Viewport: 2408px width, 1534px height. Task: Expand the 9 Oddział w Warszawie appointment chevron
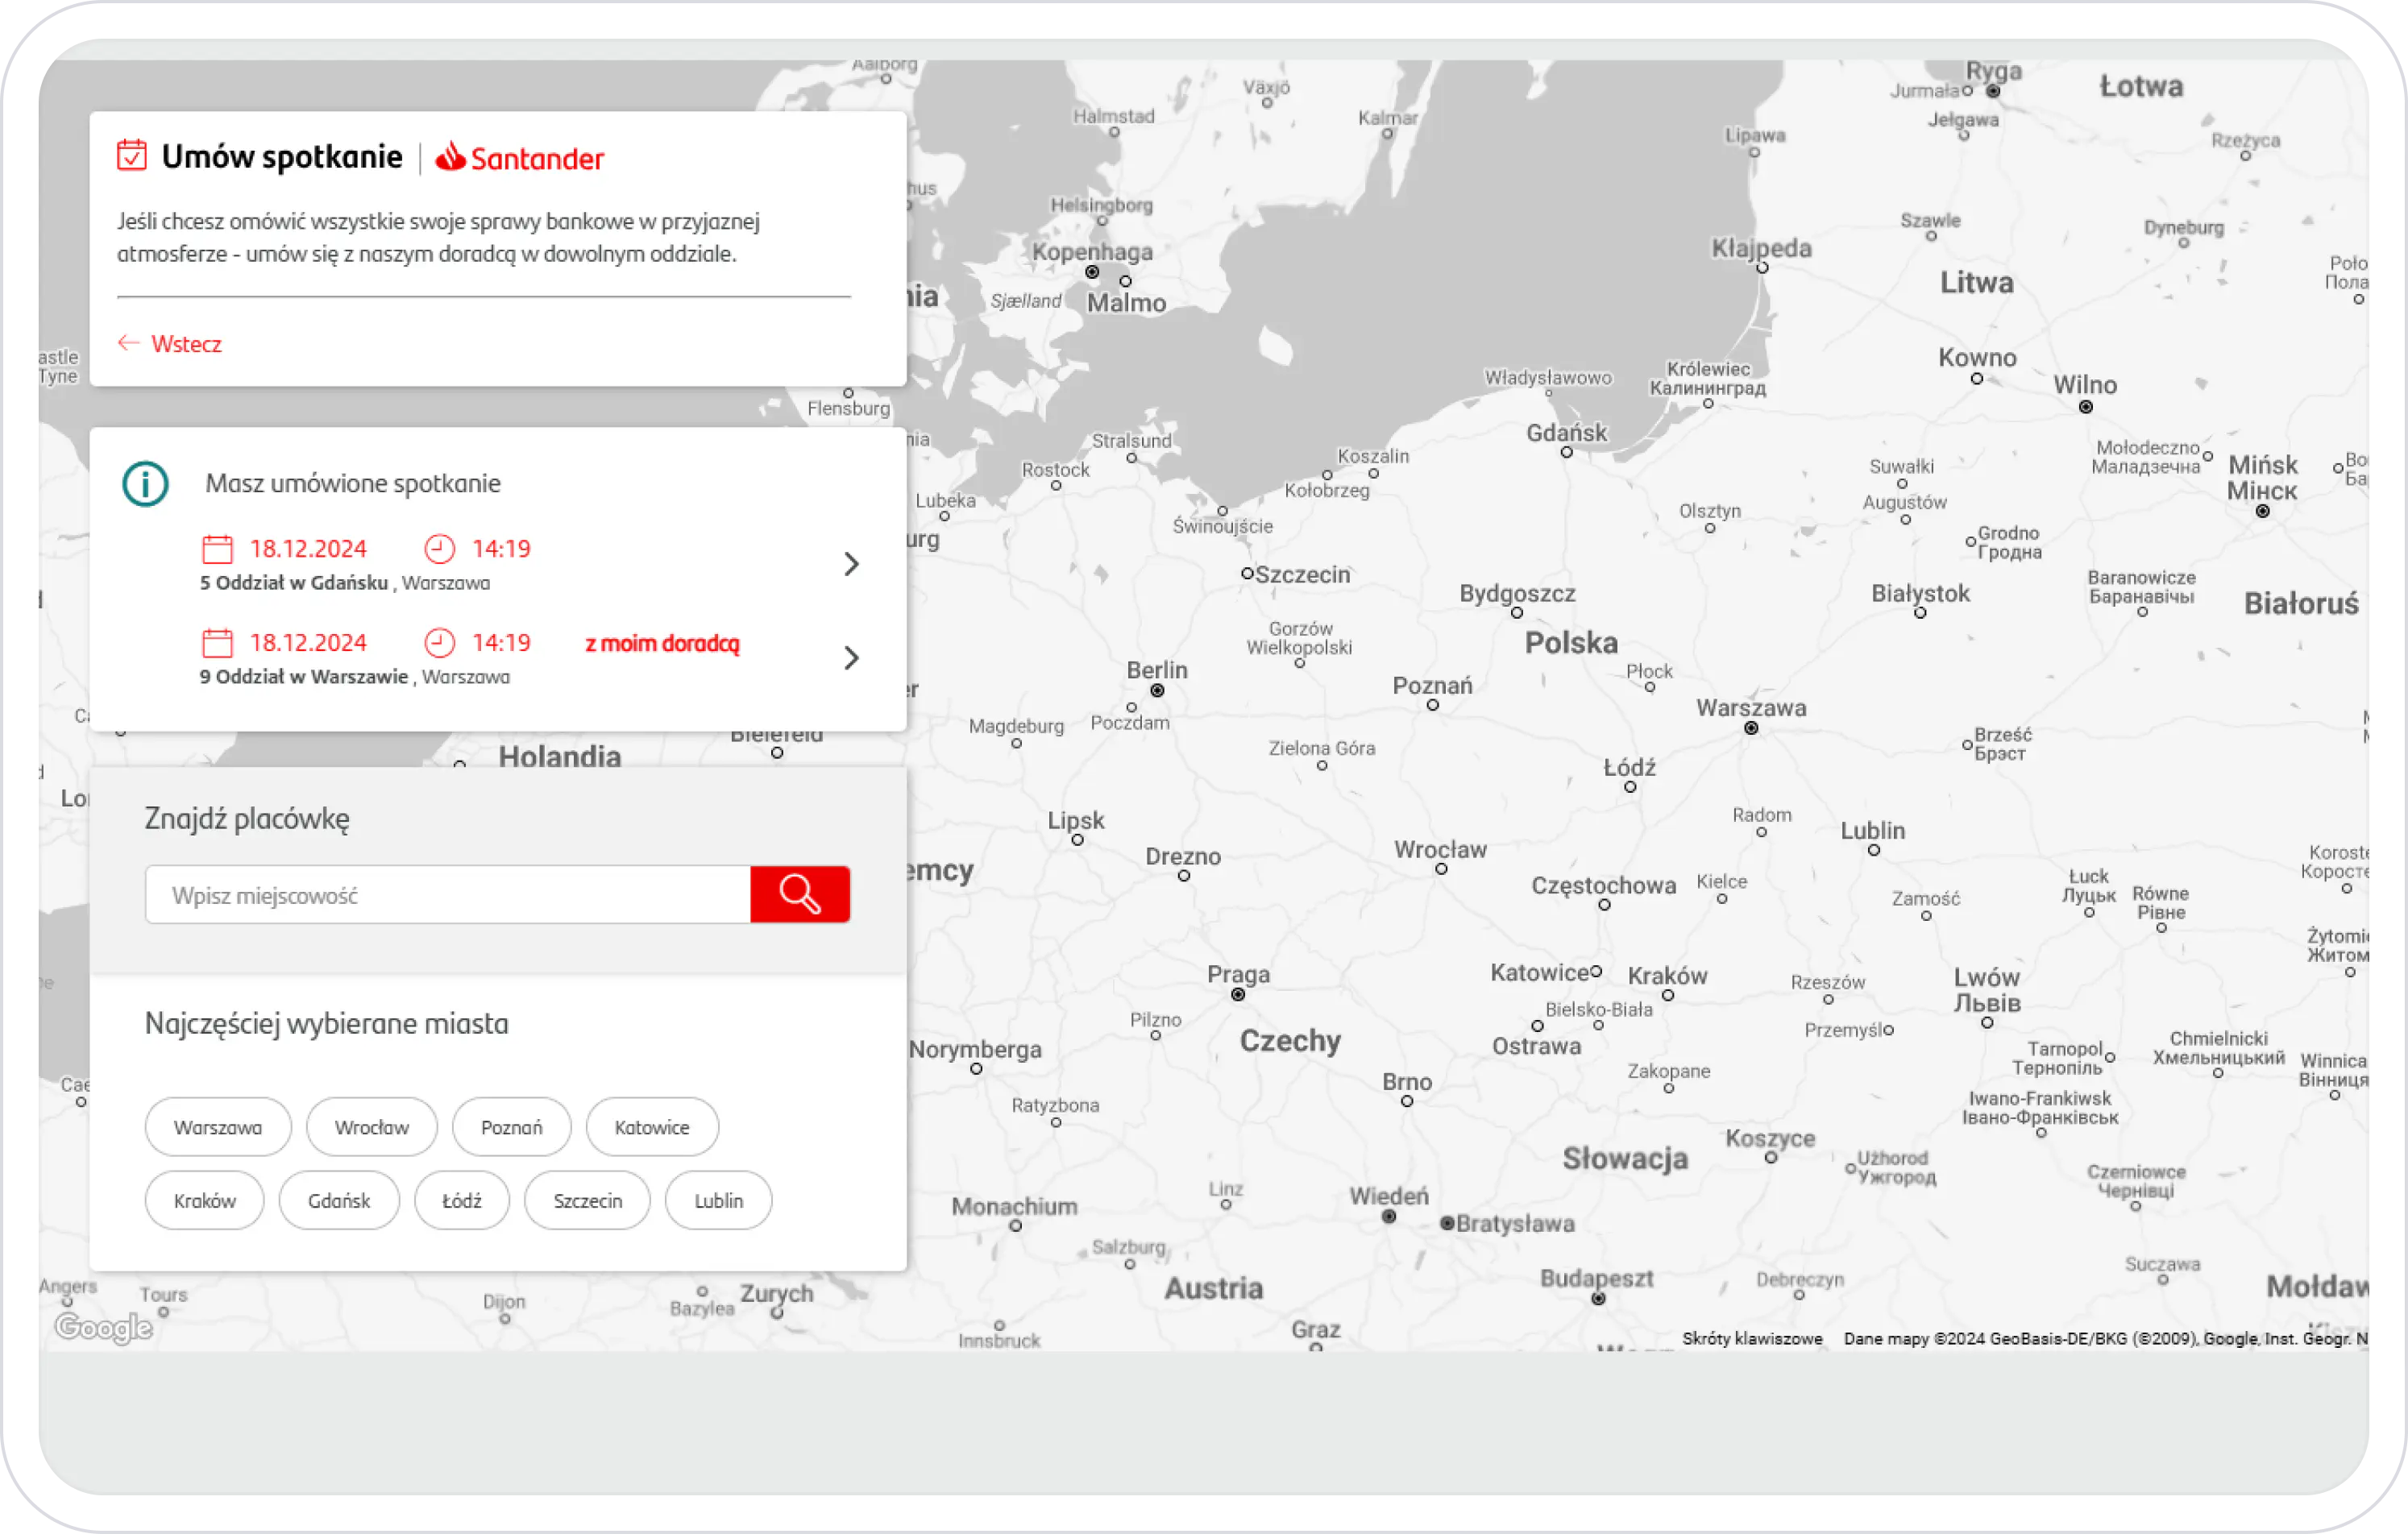pyautogui.click(x=851, y=658)
